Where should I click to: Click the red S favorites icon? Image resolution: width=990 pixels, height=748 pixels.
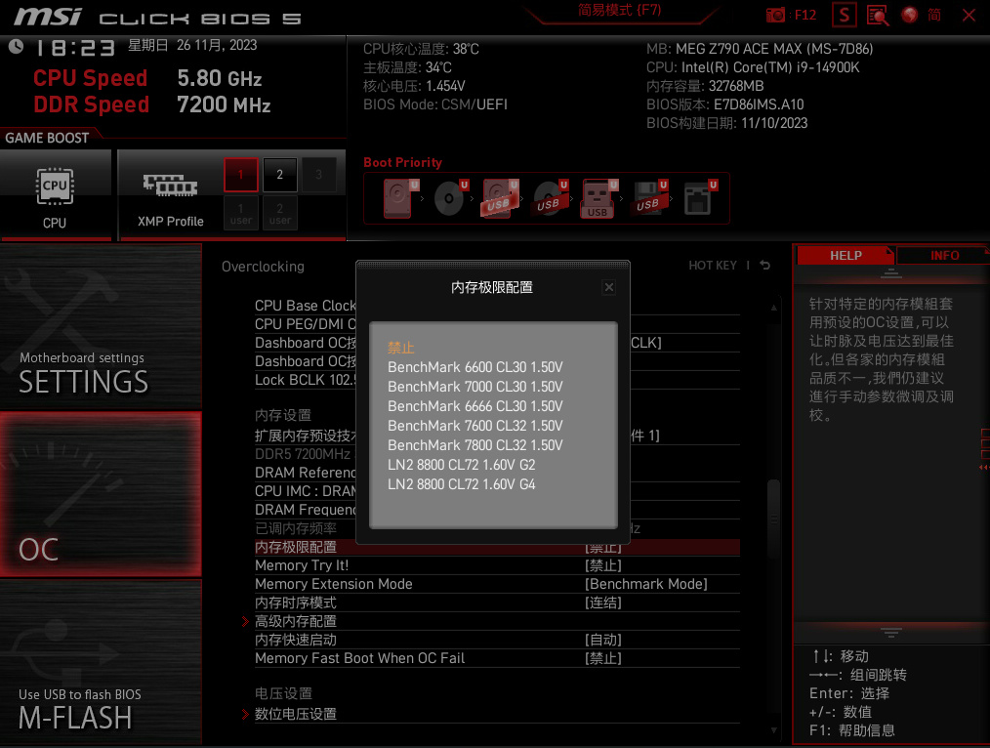(845, 15)
